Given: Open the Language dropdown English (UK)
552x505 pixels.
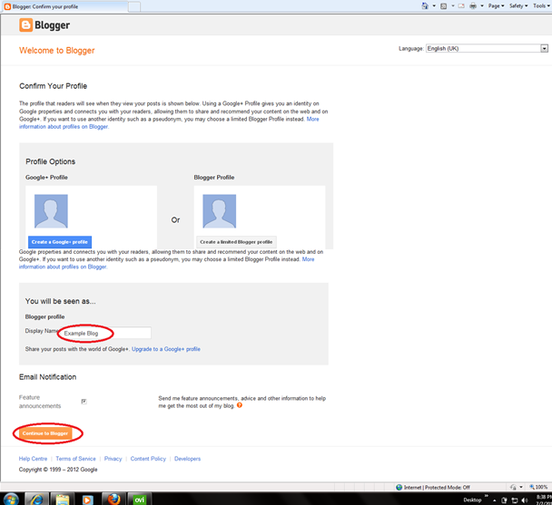Looking at the screenshot, I should point(487,49).
